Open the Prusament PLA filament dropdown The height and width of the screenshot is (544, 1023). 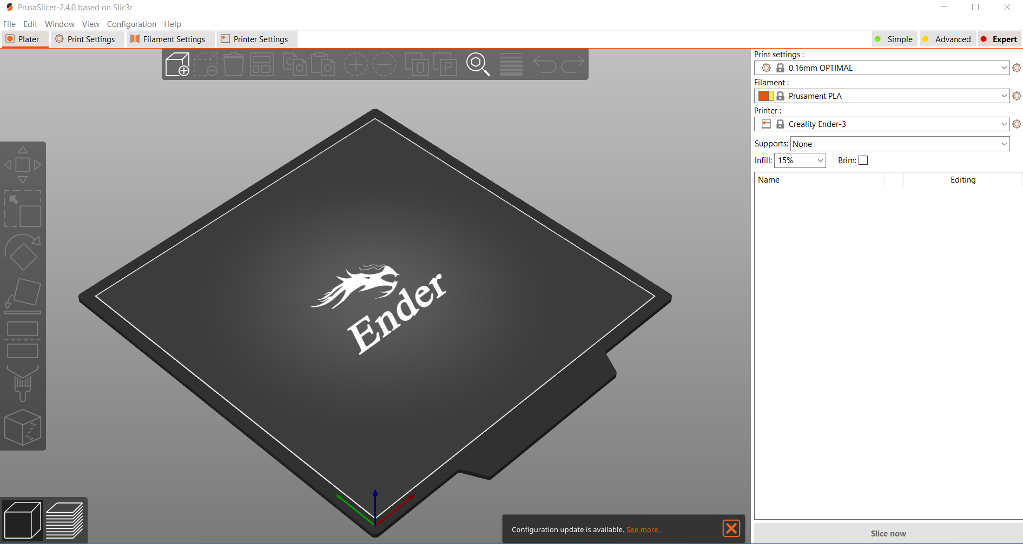882,96
